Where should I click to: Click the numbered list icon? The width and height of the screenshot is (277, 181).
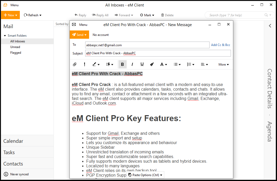pyautogui.click(x=189, y=65)
